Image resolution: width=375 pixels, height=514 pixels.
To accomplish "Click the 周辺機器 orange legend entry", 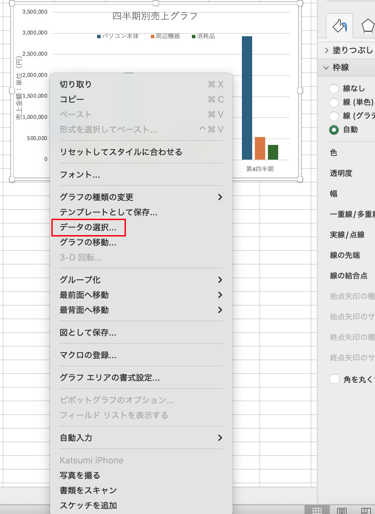I will (165, 36).
